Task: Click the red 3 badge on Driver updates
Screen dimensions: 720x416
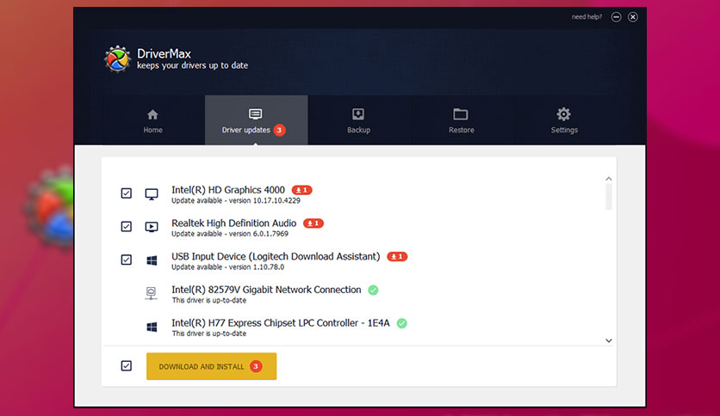Action: 279,130
